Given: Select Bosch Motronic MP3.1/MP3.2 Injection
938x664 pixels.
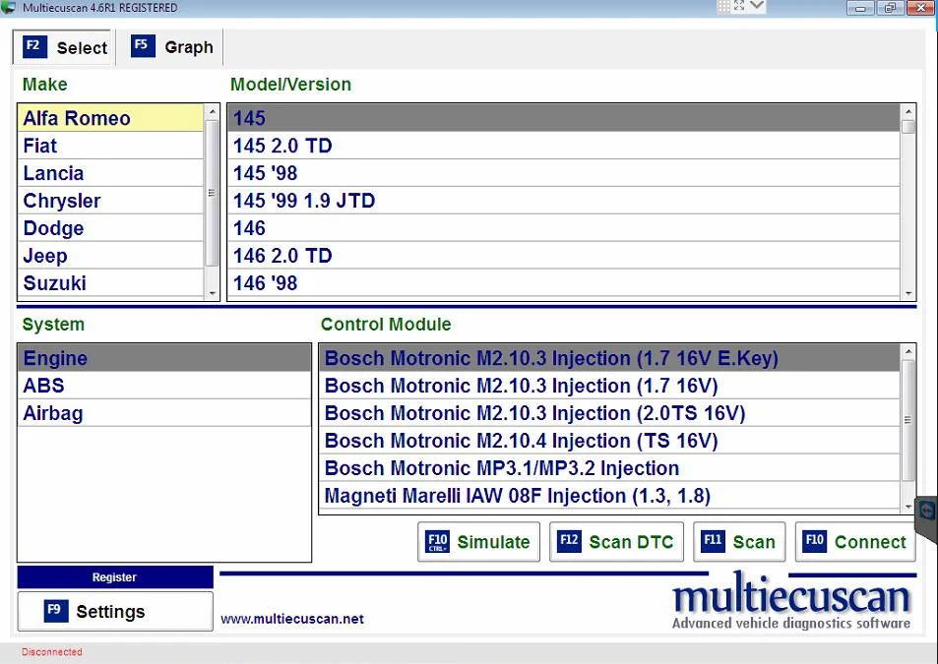Looking at the screenshot, I should [x=609, y=468].
